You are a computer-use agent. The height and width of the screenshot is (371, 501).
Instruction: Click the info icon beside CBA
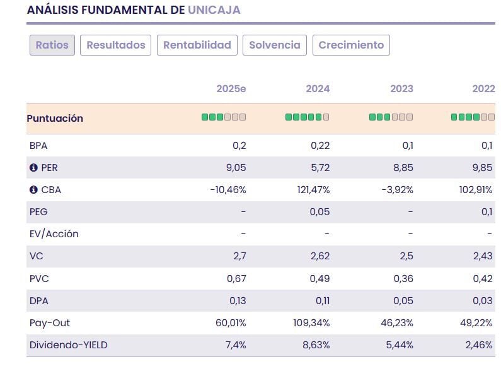(33, 190)
